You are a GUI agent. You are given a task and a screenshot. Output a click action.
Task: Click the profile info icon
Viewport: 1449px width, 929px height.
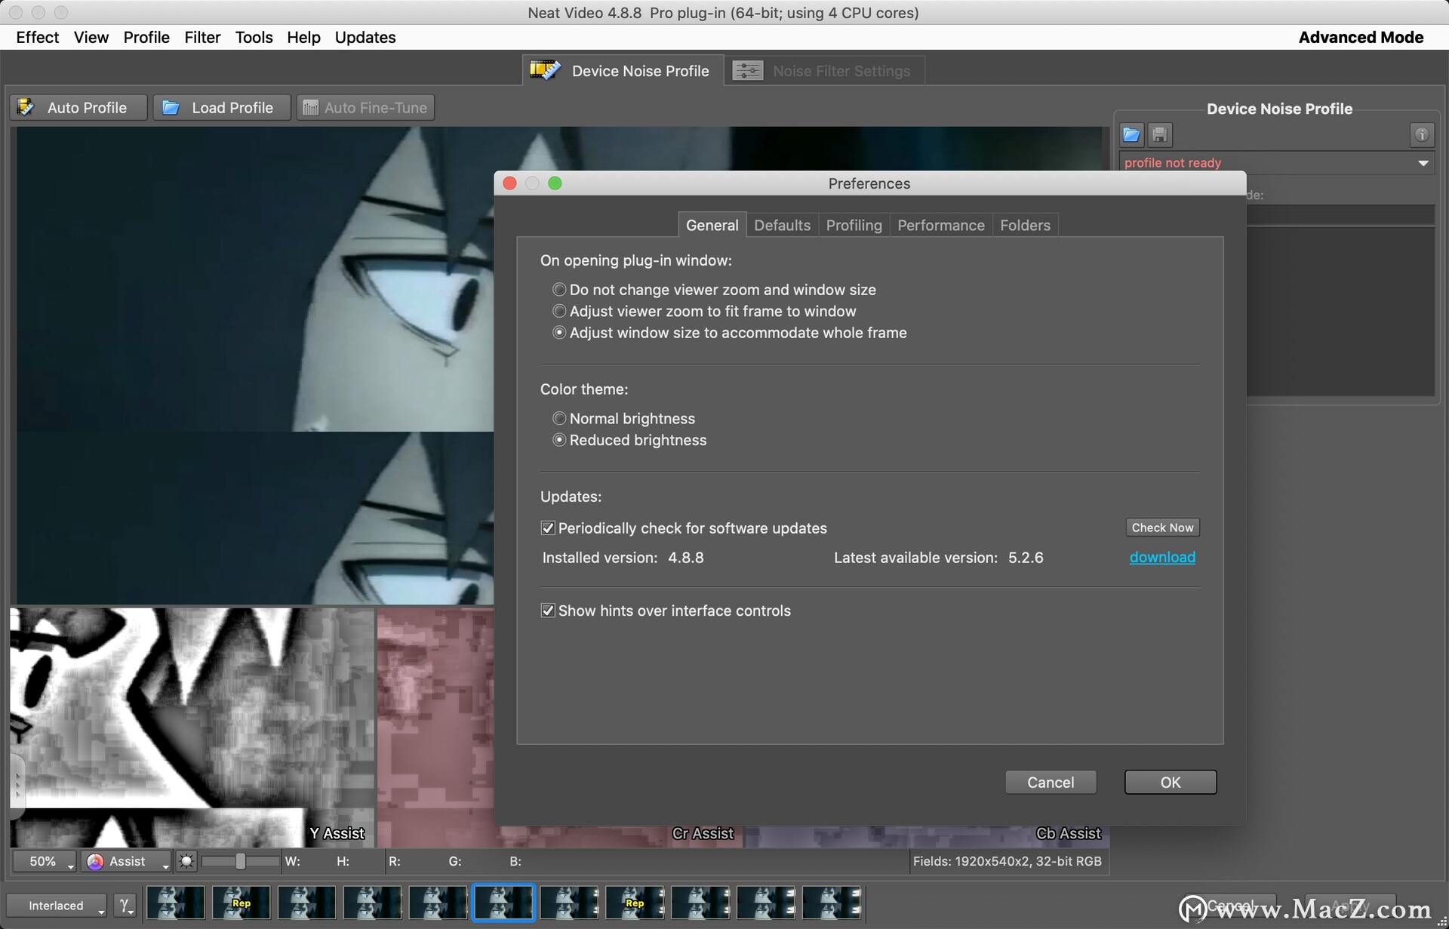click(1421, 135)
